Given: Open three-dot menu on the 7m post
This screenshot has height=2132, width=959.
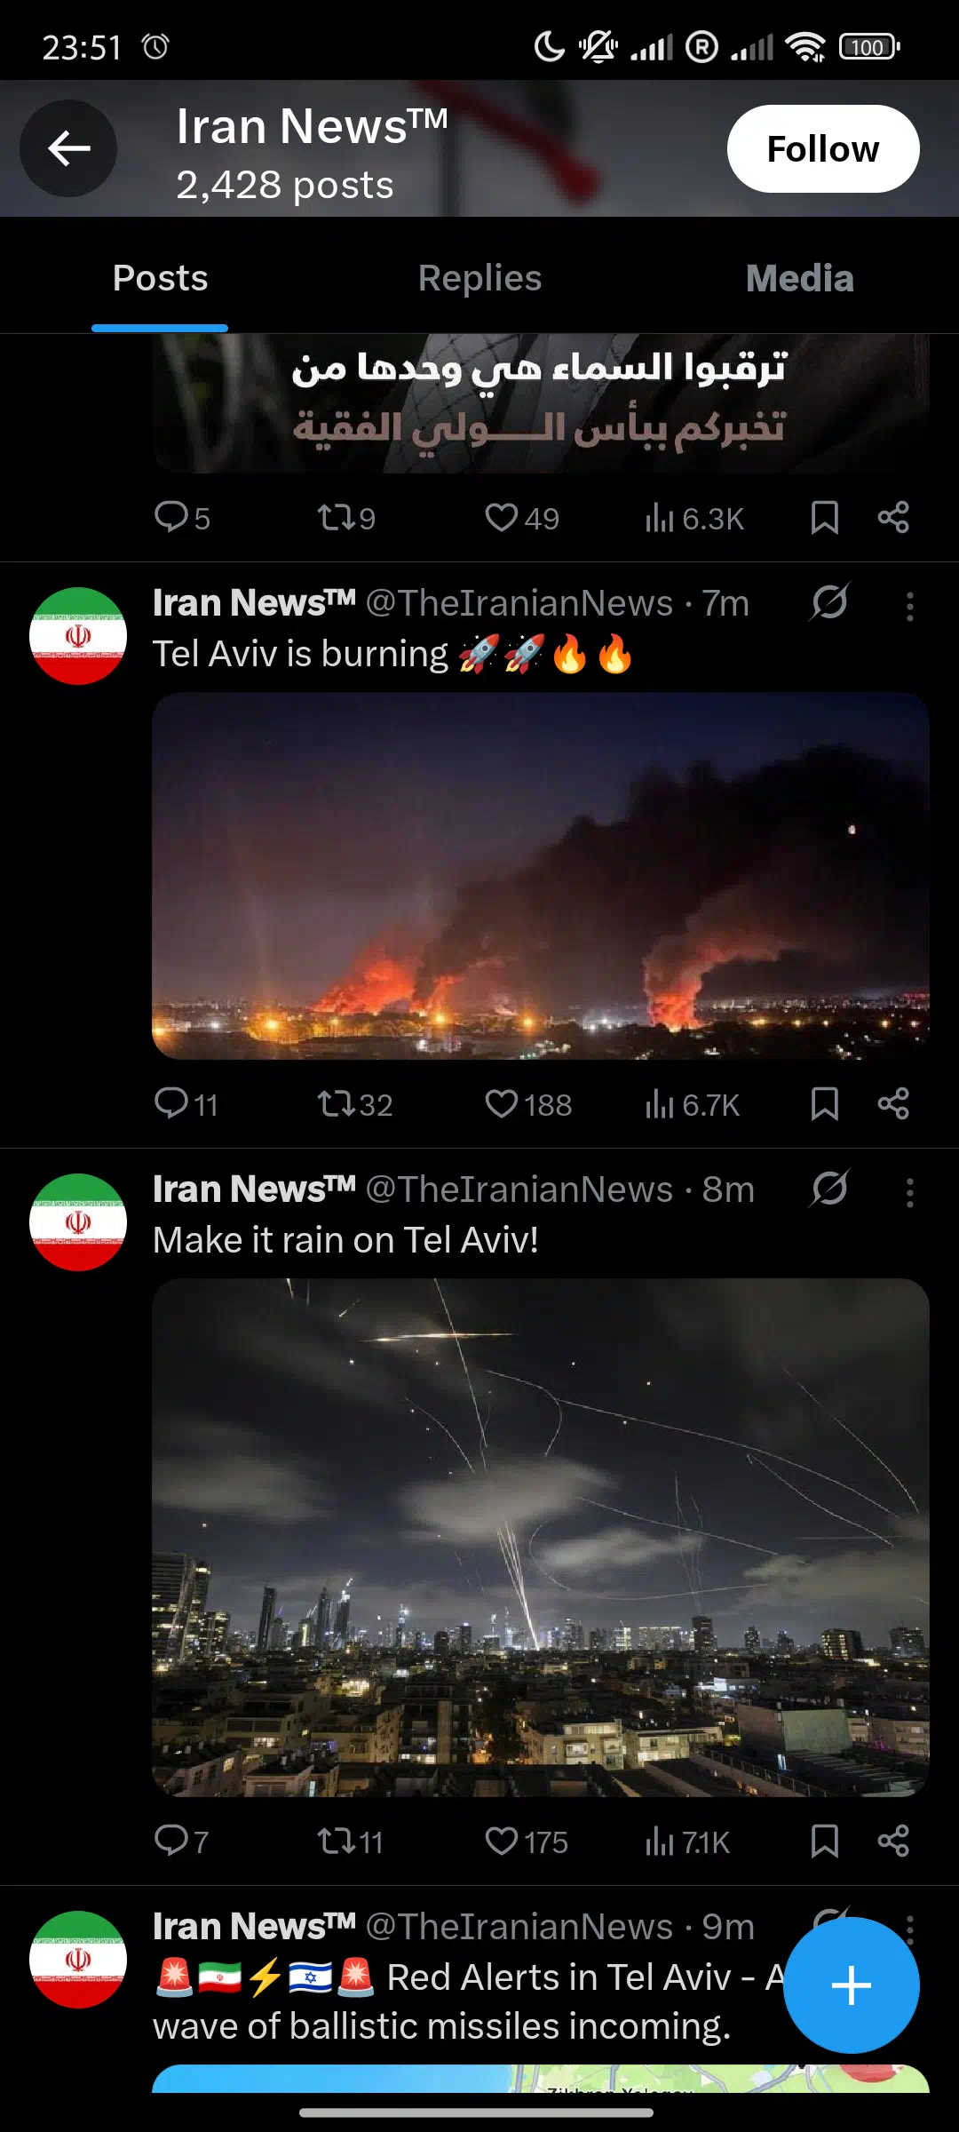Looking at the screenshot, I should pos(909,606).
